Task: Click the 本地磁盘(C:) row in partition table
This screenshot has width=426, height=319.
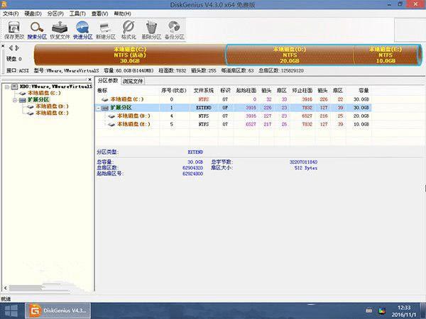Action: [x=234, y=99]
